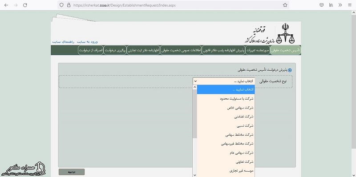Choose 'شرکت با مسئولیت محدود' from the list
This screenshot has height=177, width=356.
226,99
